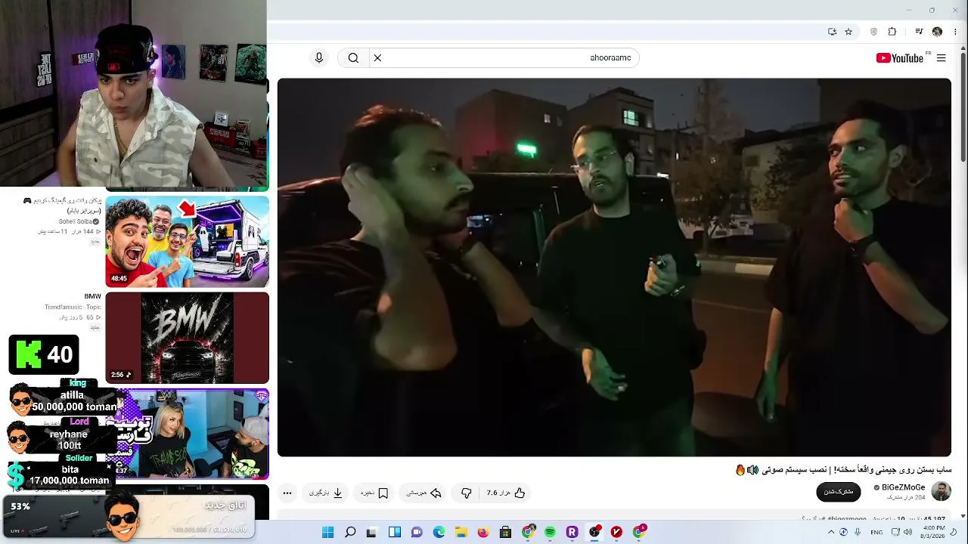Open the YouTube logo home link
This screenshot has height=544, width=968.
(x=899, y=58)
